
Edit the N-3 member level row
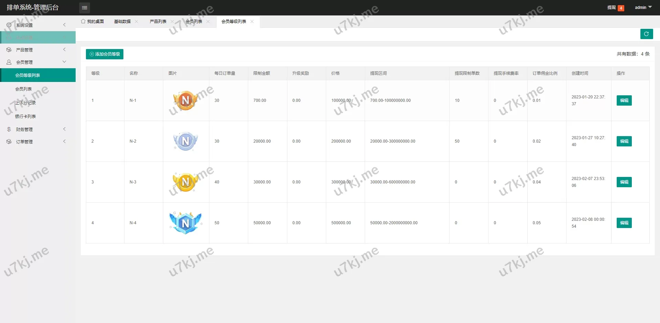(x=624, y=182)
